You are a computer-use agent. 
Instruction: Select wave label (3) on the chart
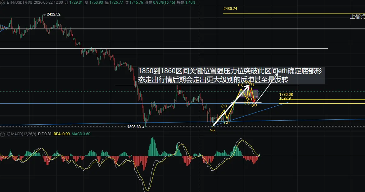tap(241, 85)
